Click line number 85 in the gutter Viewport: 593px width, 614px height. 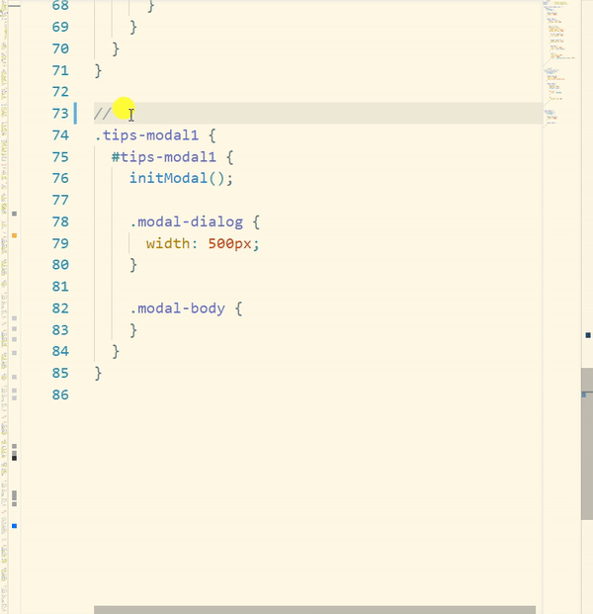(60, 373)
